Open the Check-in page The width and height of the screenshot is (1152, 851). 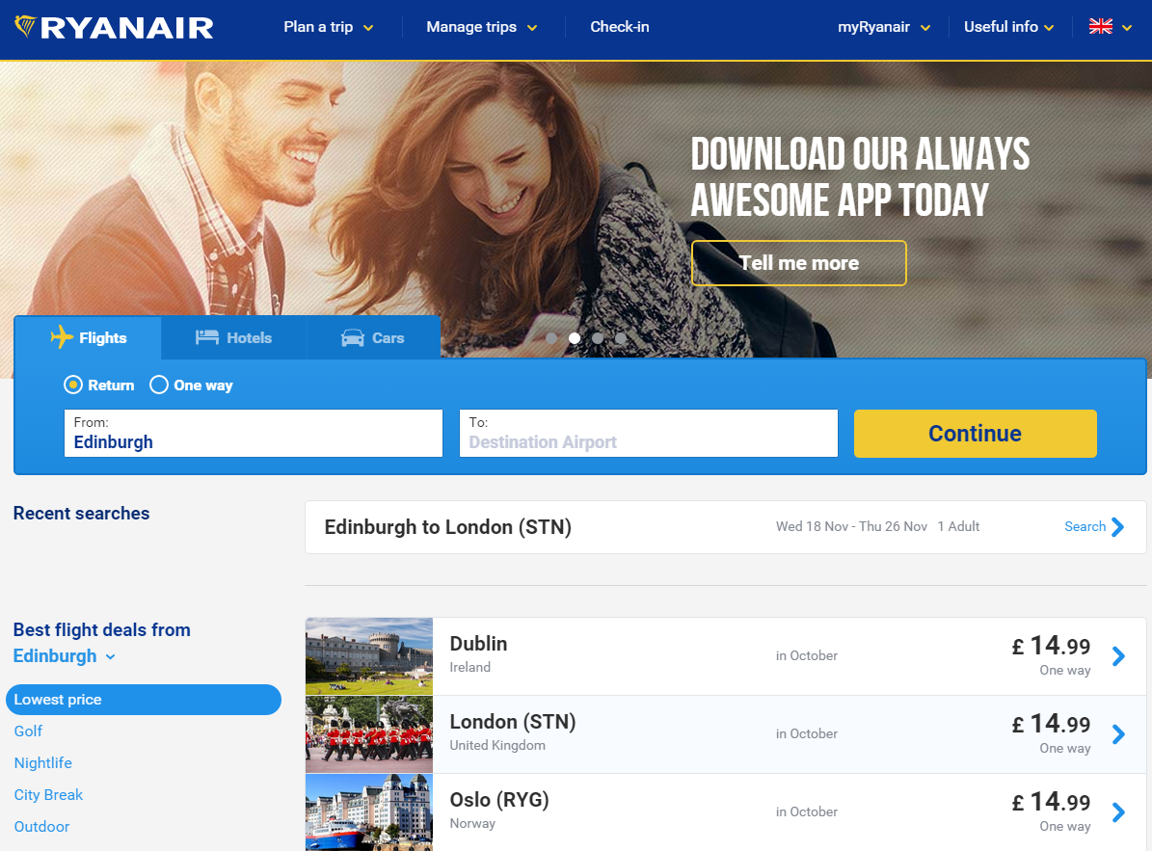pyautogui.click(x=619, y=27)
